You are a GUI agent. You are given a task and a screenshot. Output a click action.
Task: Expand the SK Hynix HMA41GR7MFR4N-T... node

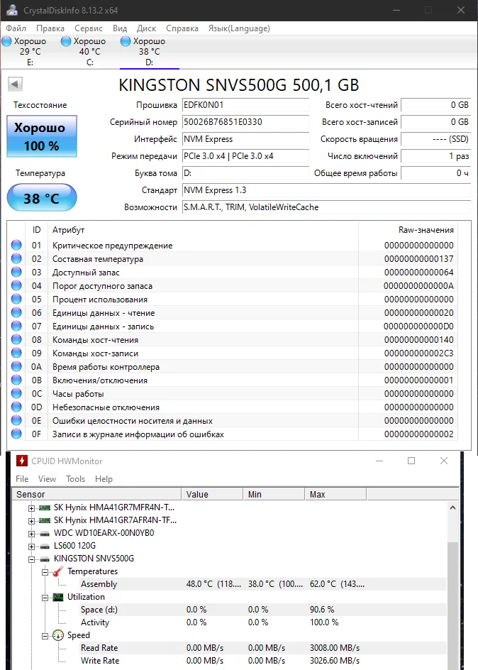tap(32, 508)
